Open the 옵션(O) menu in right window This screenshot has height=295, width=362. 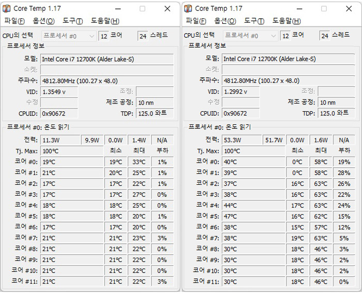pos(225,21)
